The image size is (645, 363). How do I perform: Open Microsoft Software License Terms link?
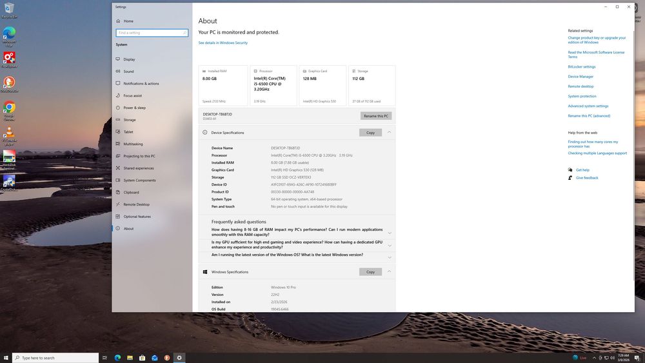click(596, 55)
